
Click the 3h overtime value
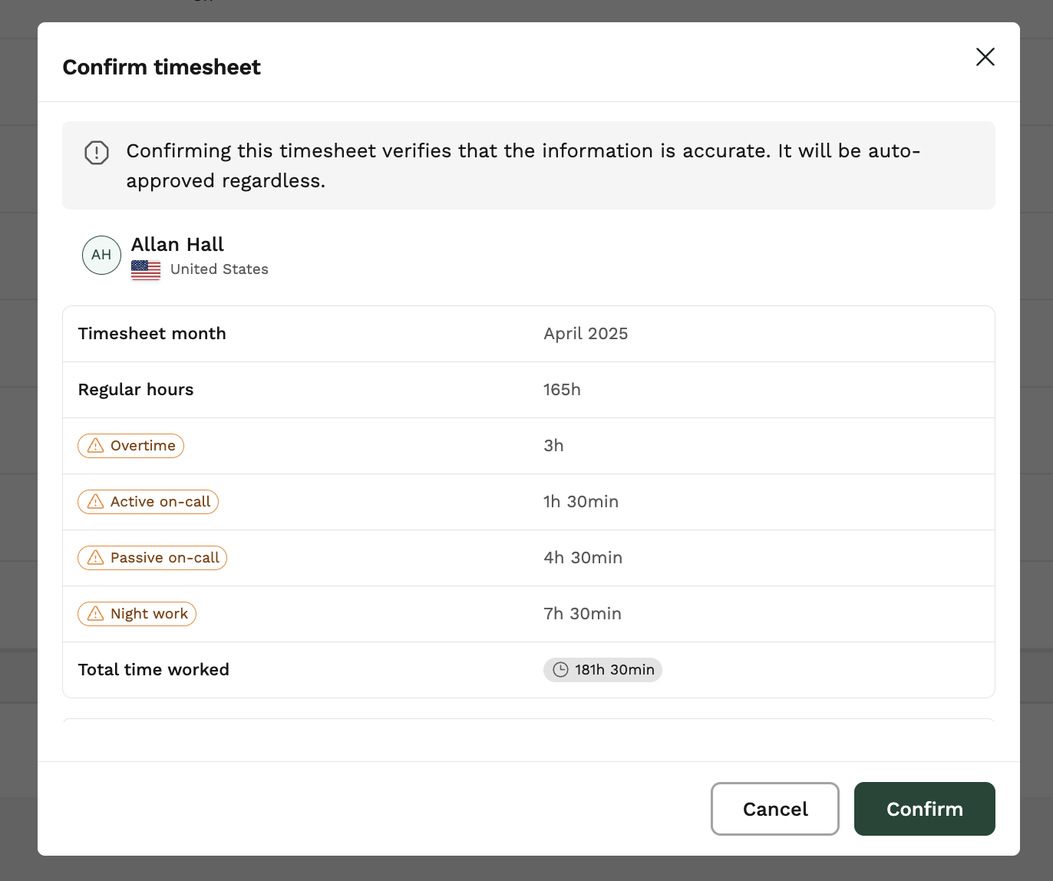tap(553, 446)
